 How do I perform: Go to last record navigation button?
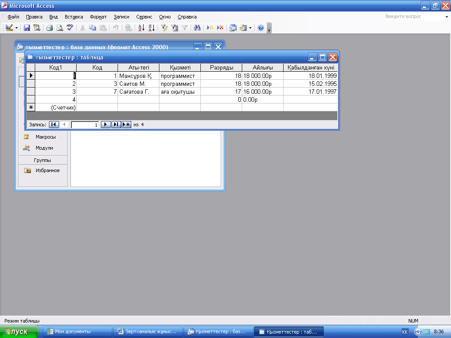click(116, 125)
